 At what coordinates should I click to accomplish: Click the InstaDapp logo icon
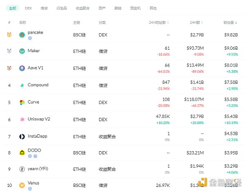point(22,136)
